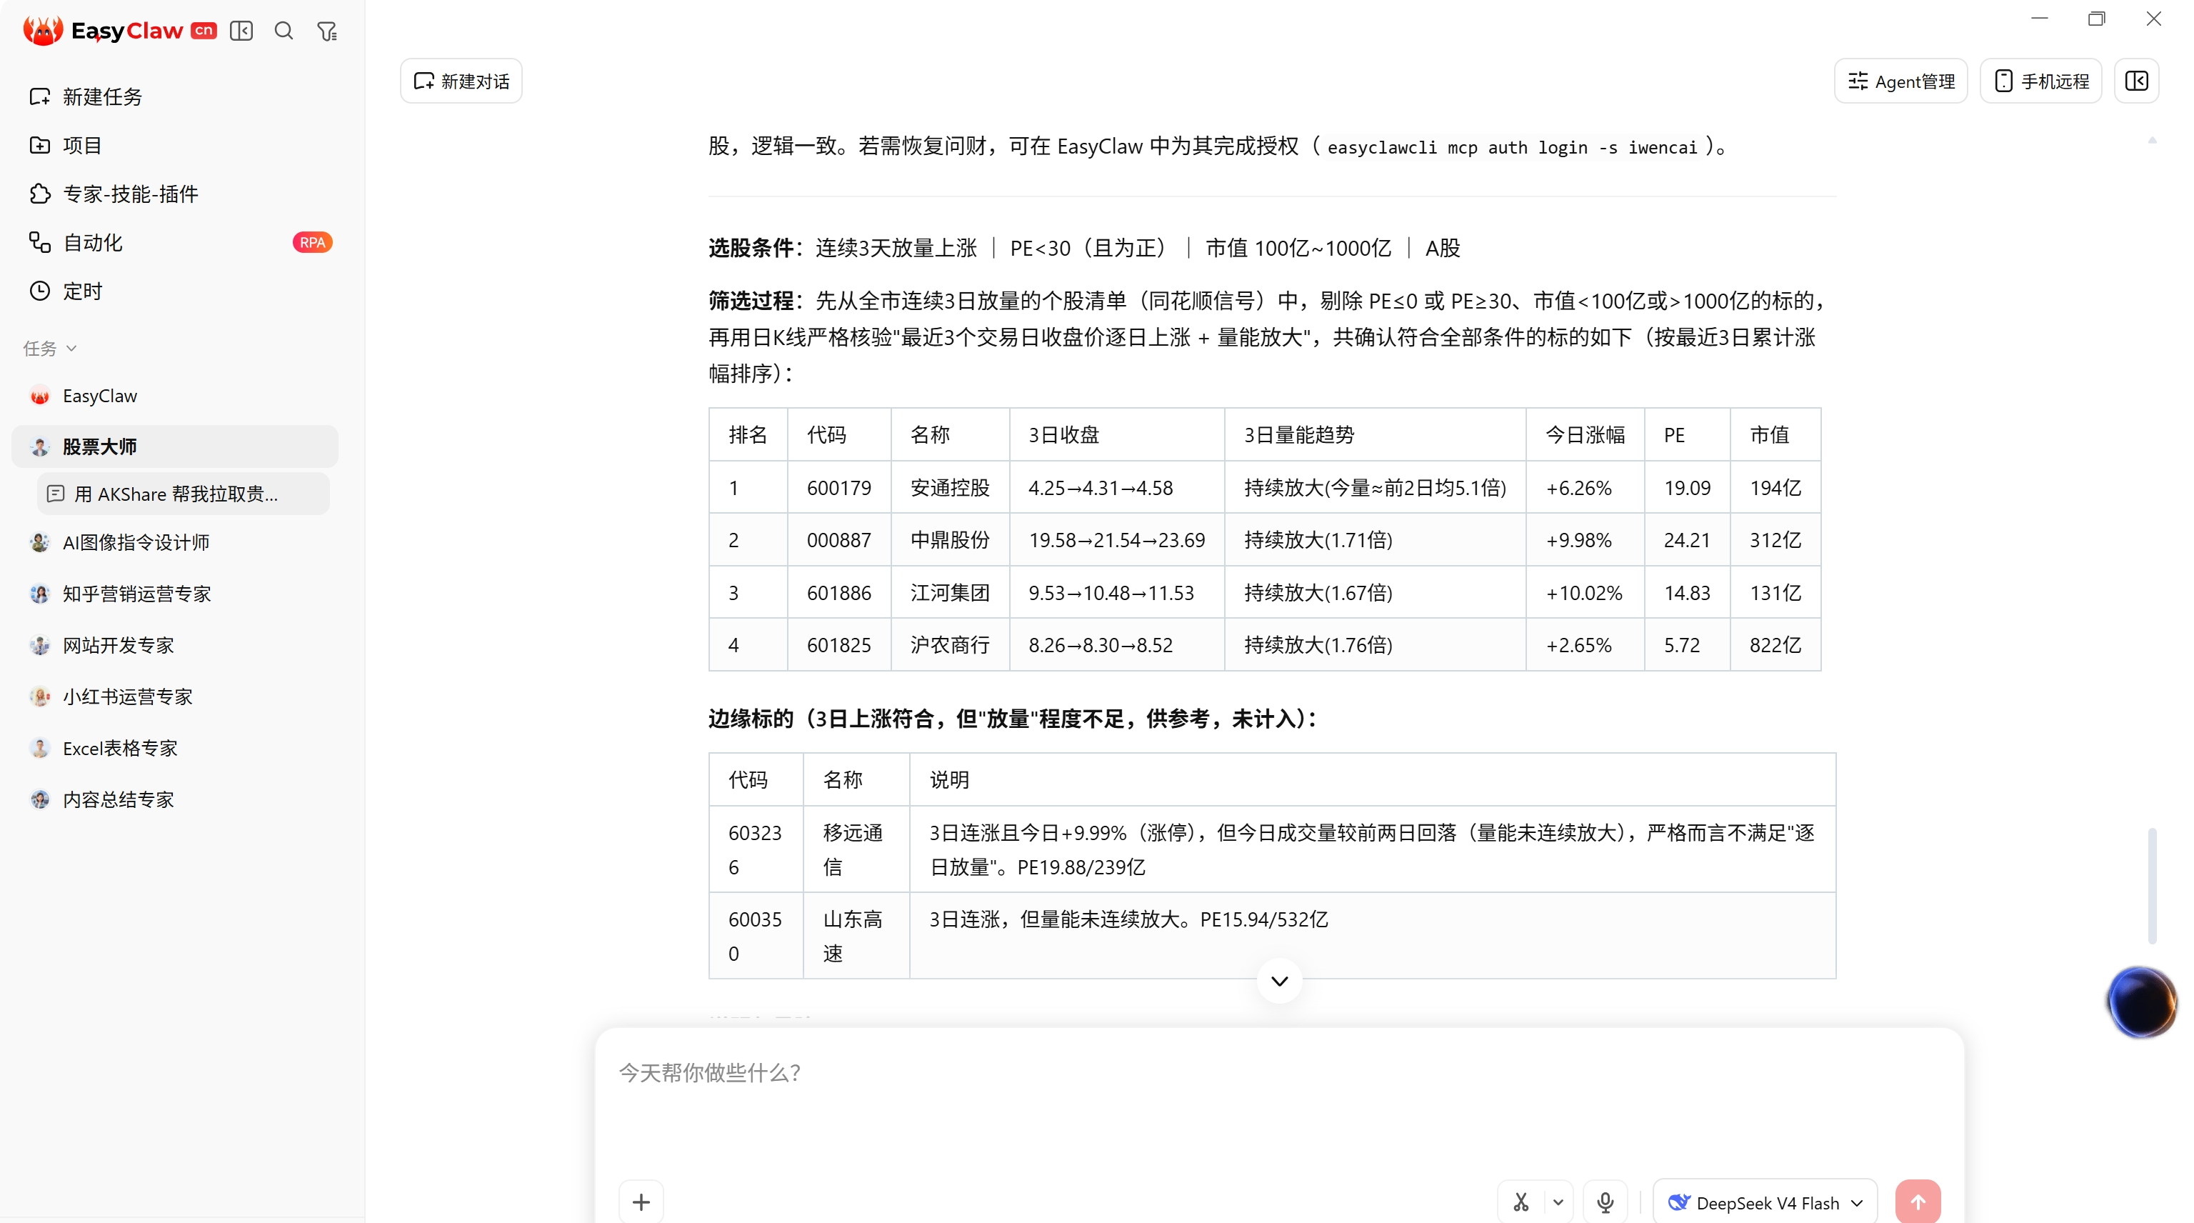2194x1223 pixels.
Task: Select 内容总结专家 agent
Action: pos(174,799)
